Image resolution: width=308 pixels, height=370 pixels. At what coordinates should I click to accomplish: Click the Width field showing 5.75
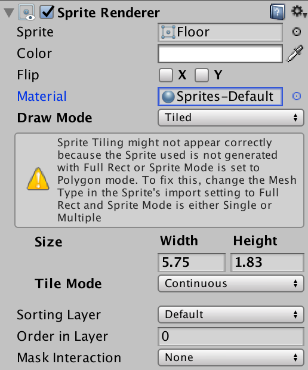[192, 263]
